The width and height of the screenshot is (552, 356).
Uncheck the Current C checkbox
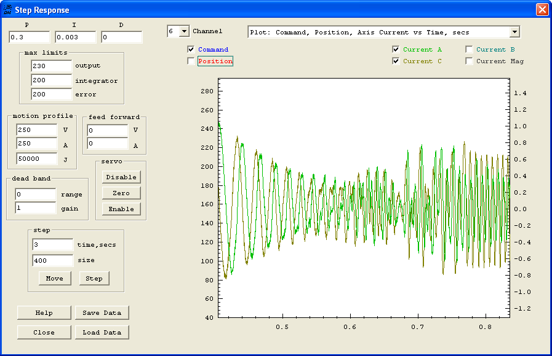(396, 61)
